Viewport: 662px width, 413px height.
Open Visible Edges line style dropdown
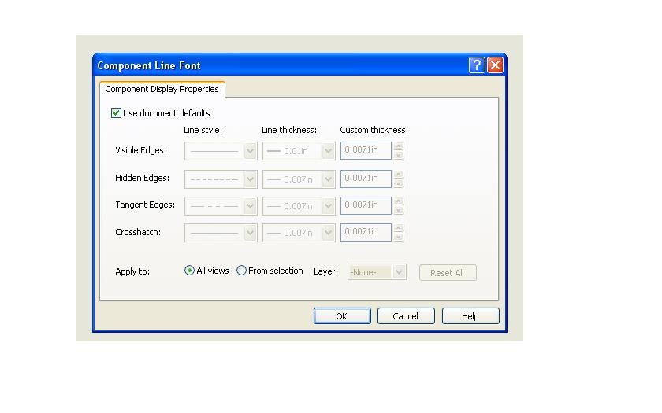221,151
